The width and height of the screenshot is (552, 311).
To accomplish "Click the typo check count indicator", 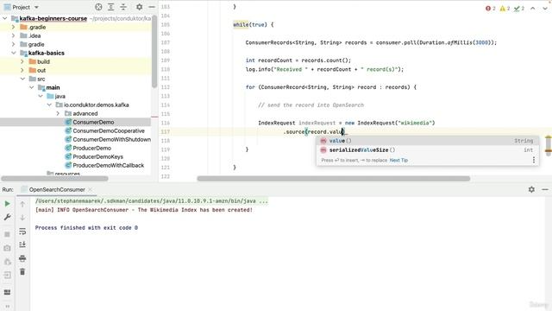I will click(x=519, y=9).
